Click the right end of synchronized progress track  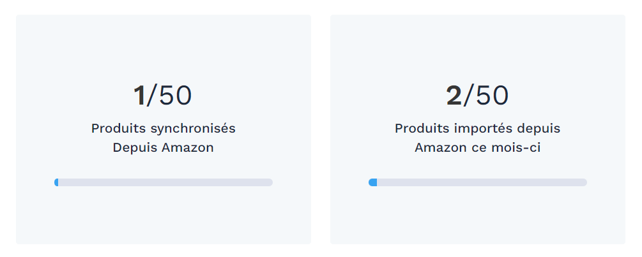point(269,182)
